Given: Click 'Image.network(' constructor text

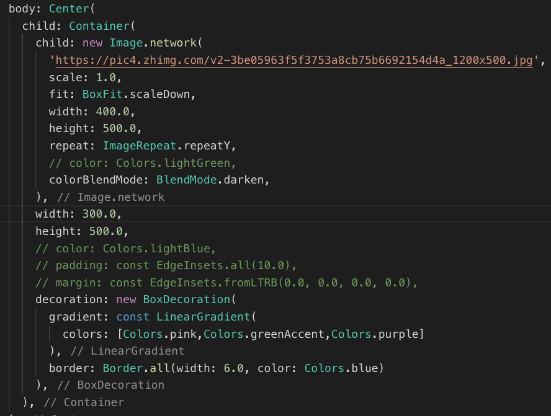Looking at the screenshot, I should (156, 43).
